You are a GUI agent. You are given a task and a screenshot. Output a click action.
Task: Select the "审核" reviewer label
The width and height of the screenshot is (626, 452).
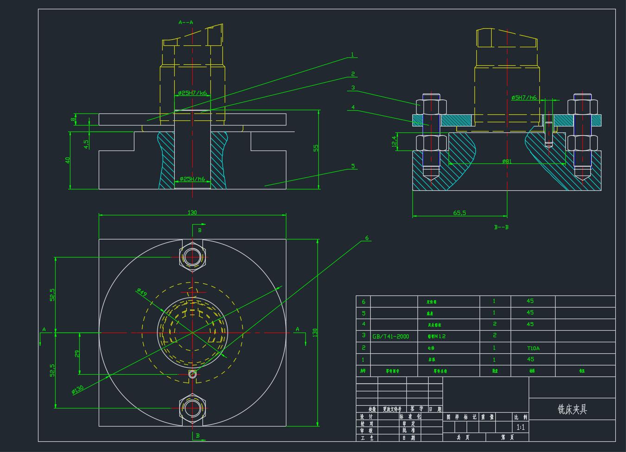click(367, 431)
